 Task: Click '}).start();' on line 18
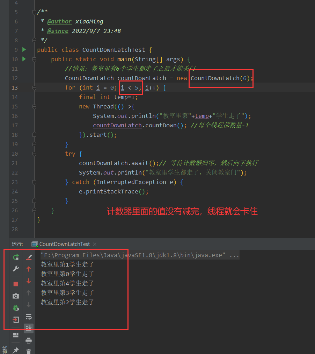click(98, 135)
